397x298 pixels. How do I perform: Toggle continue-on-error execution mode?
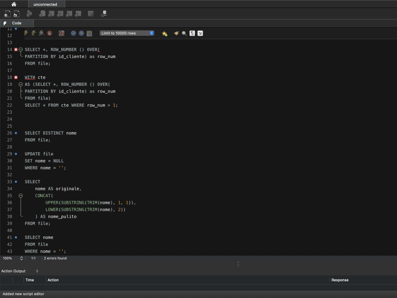click(x=62, y=33)
